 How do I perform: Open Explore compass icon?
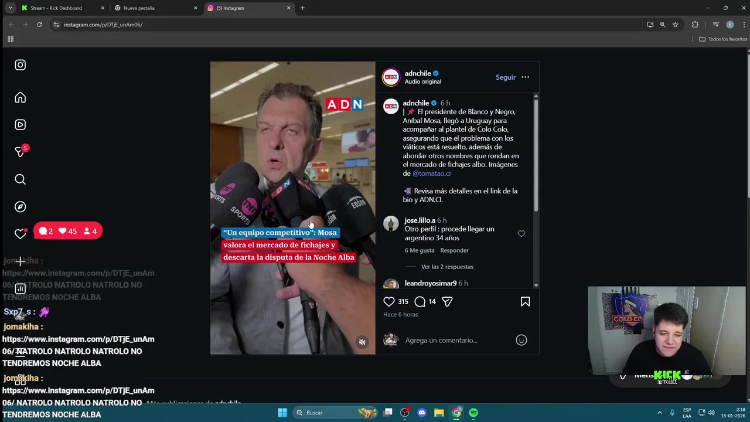pos(21,207)
